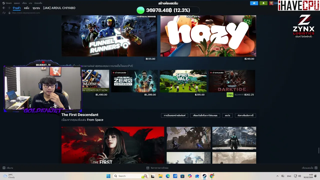Open the จัดการการดาวน์โหลด downloads link

(159, 168)
